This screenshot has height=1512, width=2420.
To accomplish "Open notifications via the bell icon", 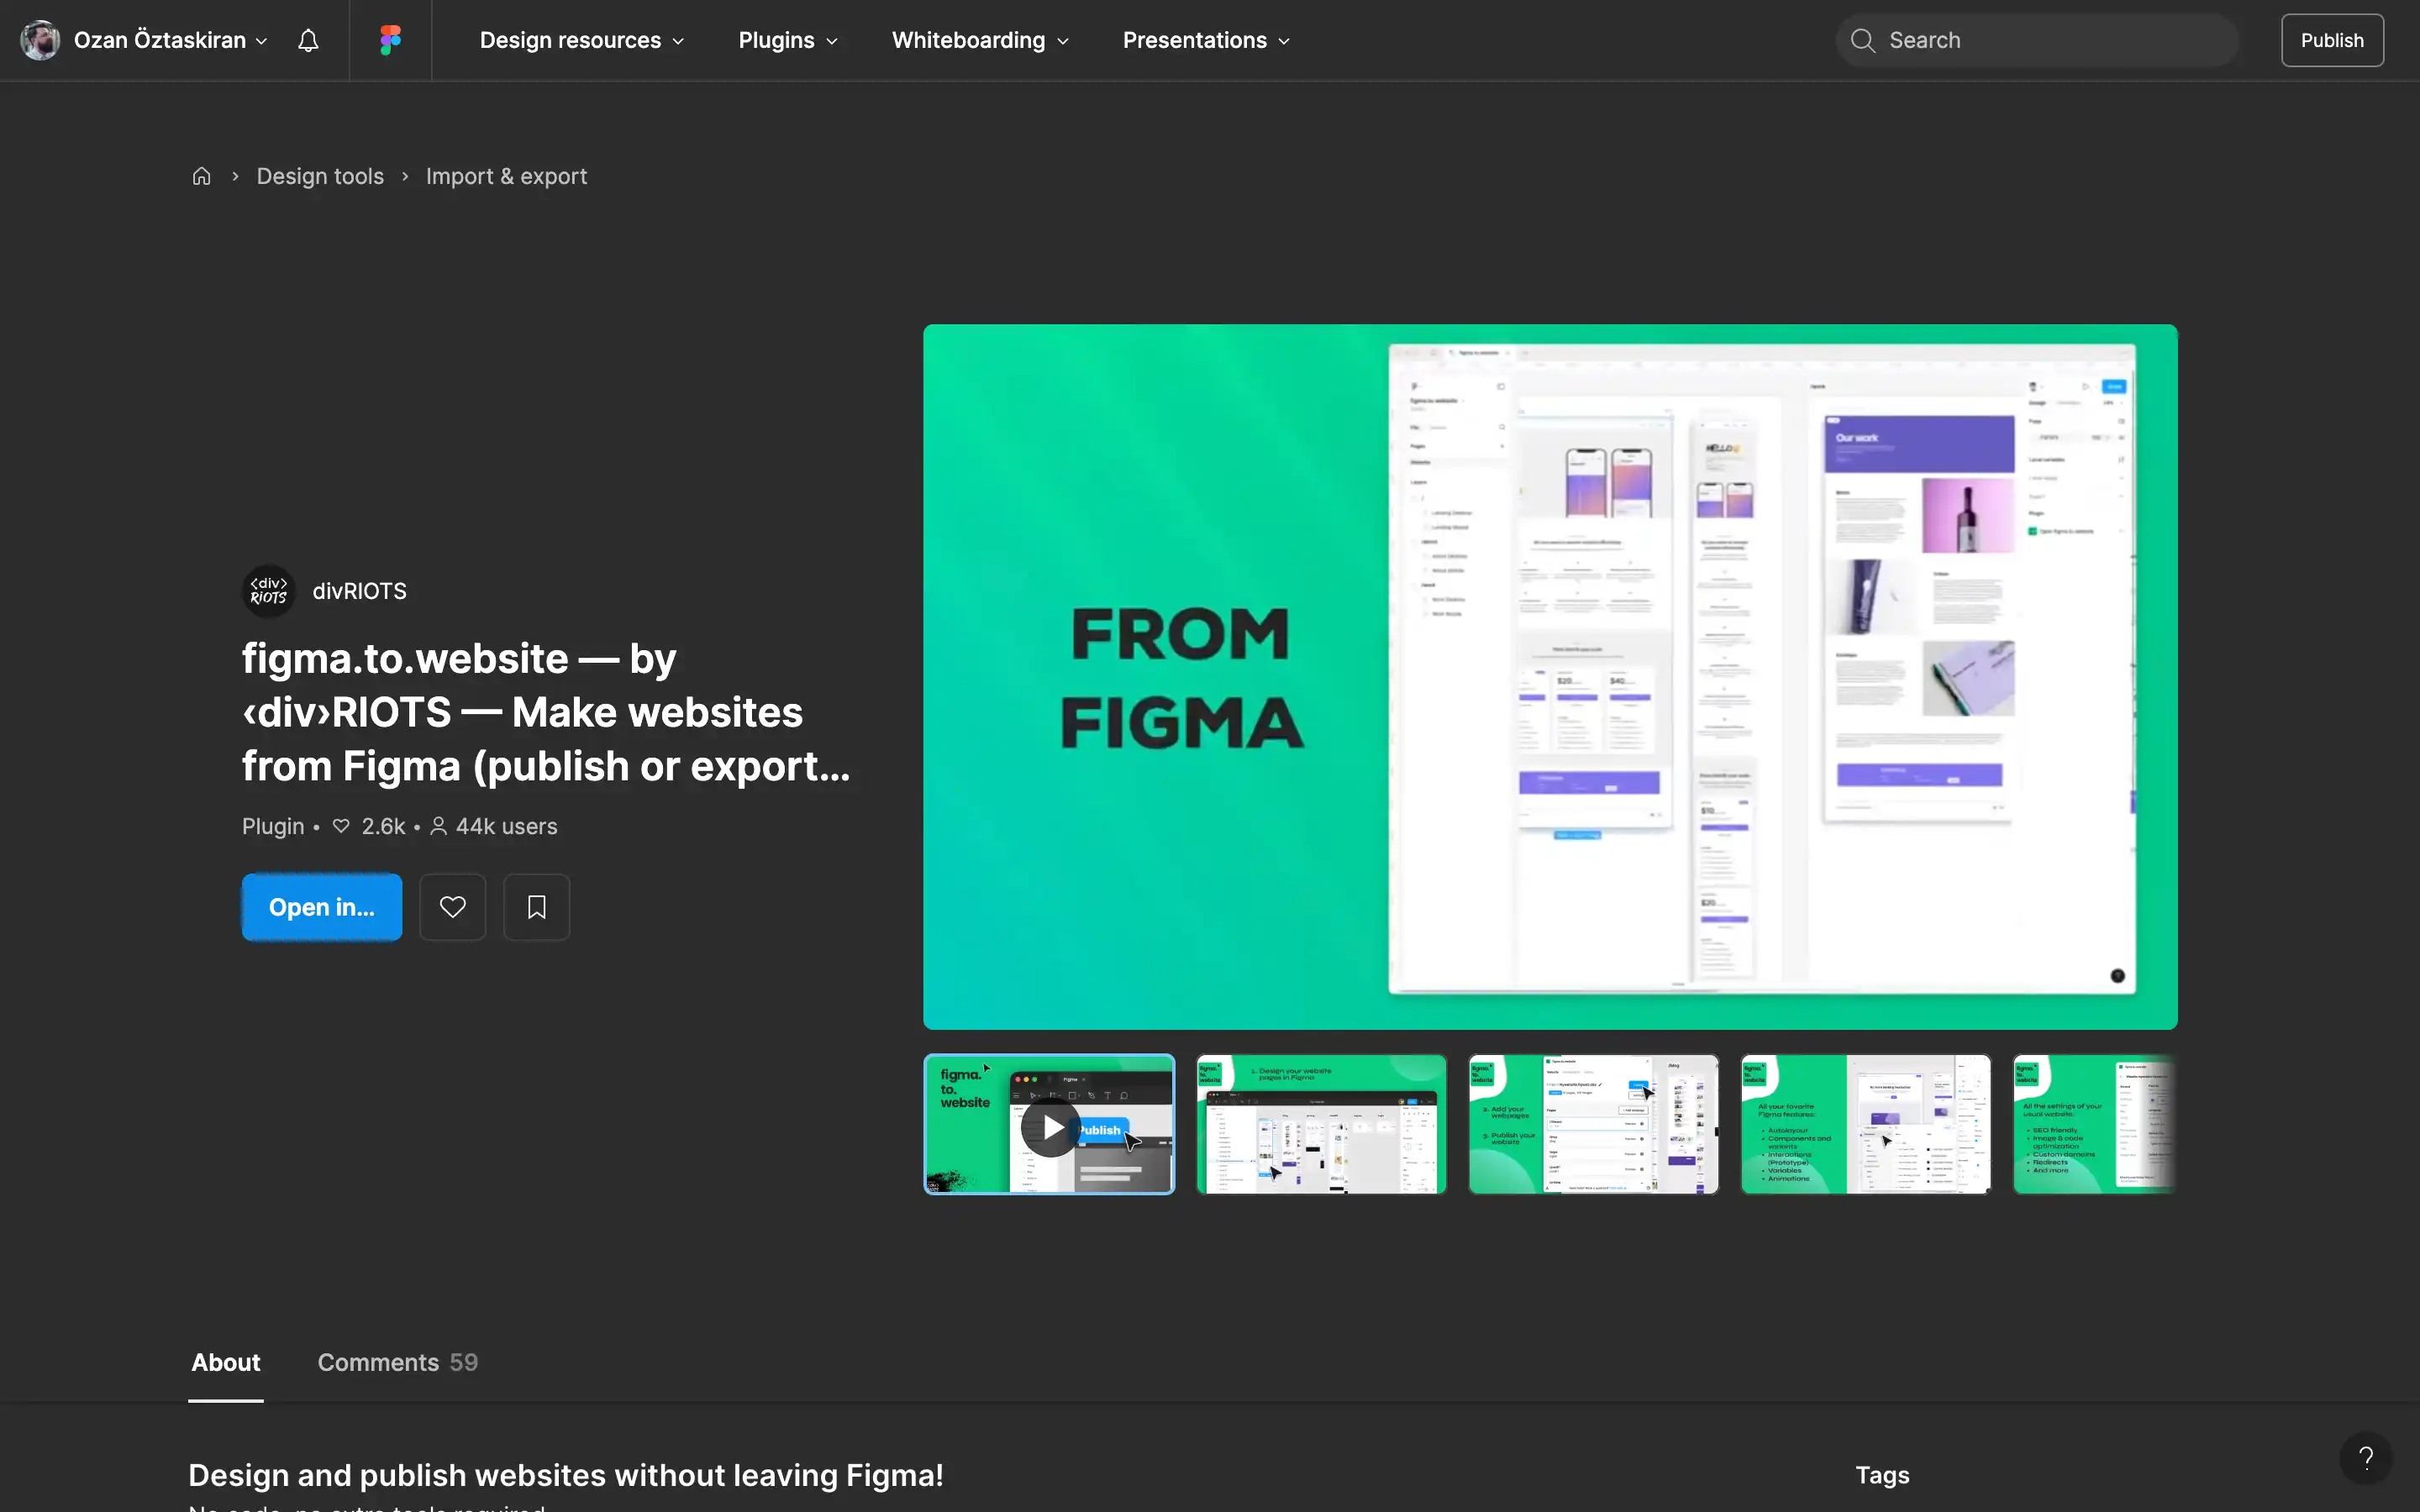I will click(x=307, y=40).
